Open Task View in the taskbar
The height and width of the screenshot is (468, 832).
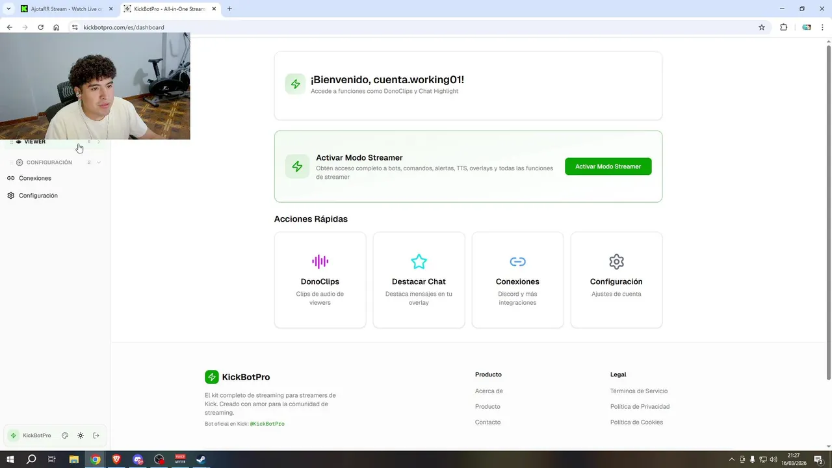point(52,460)
